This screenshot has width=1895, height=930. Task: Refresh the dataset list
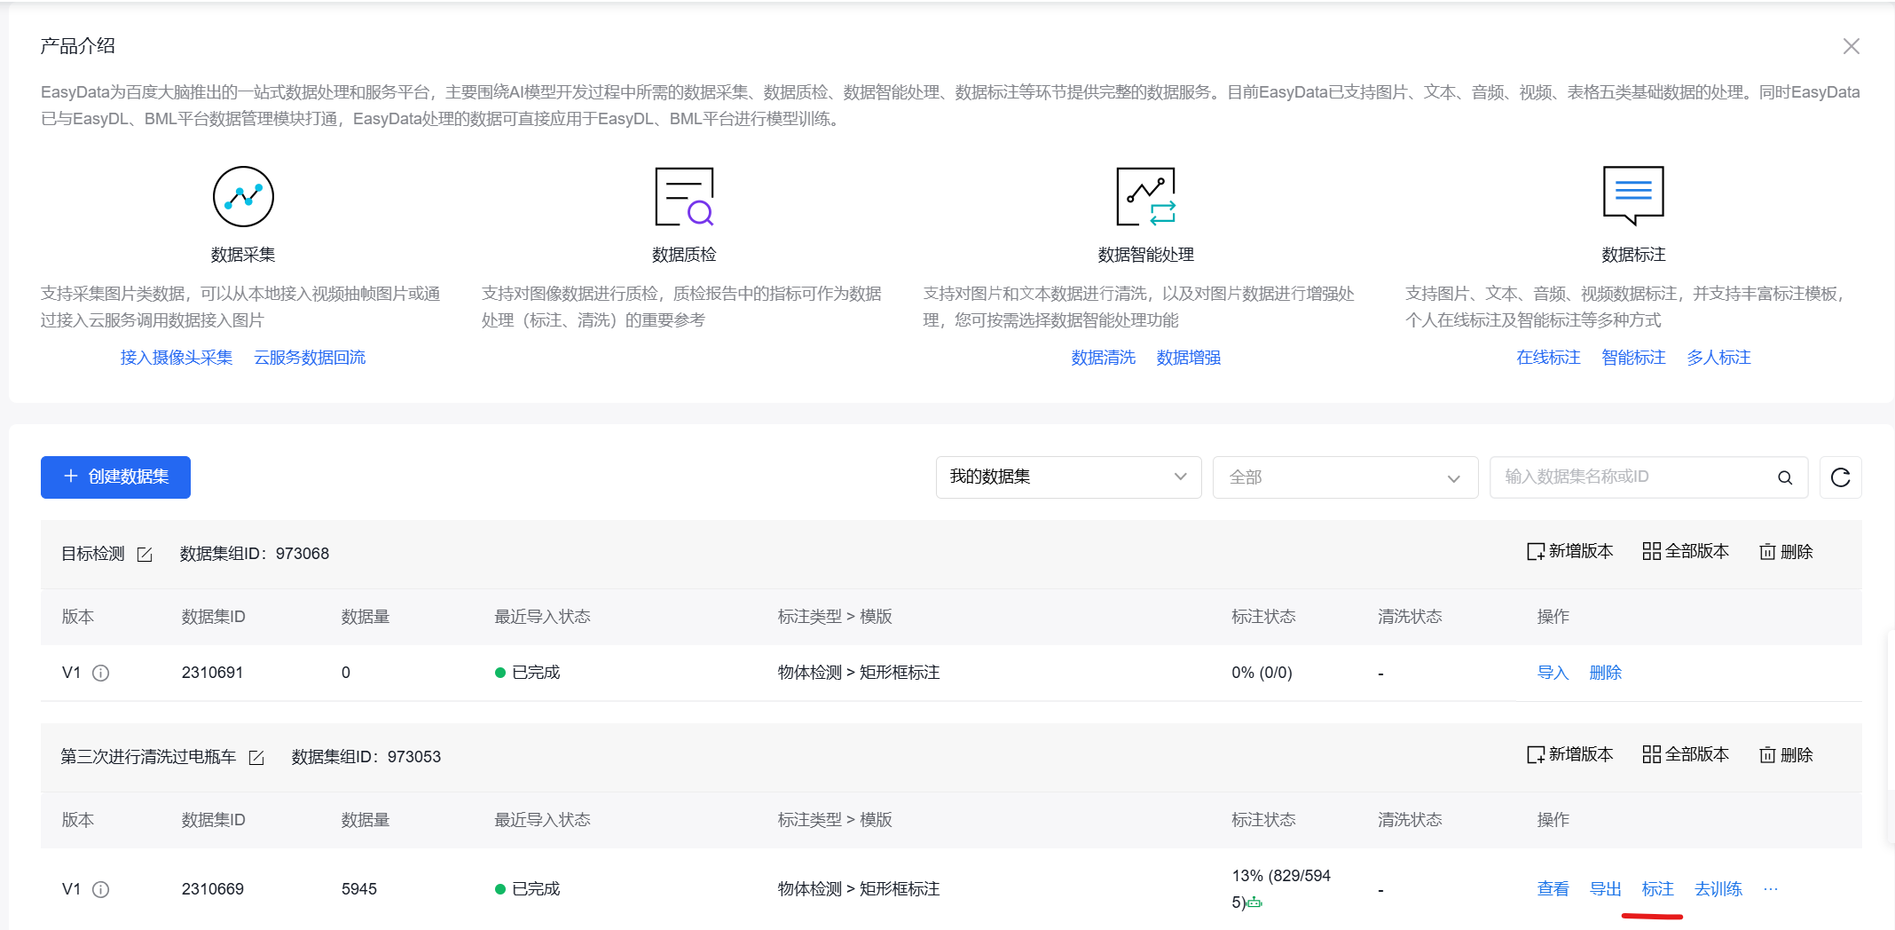pyautogui.click(x=1841, y=477)
